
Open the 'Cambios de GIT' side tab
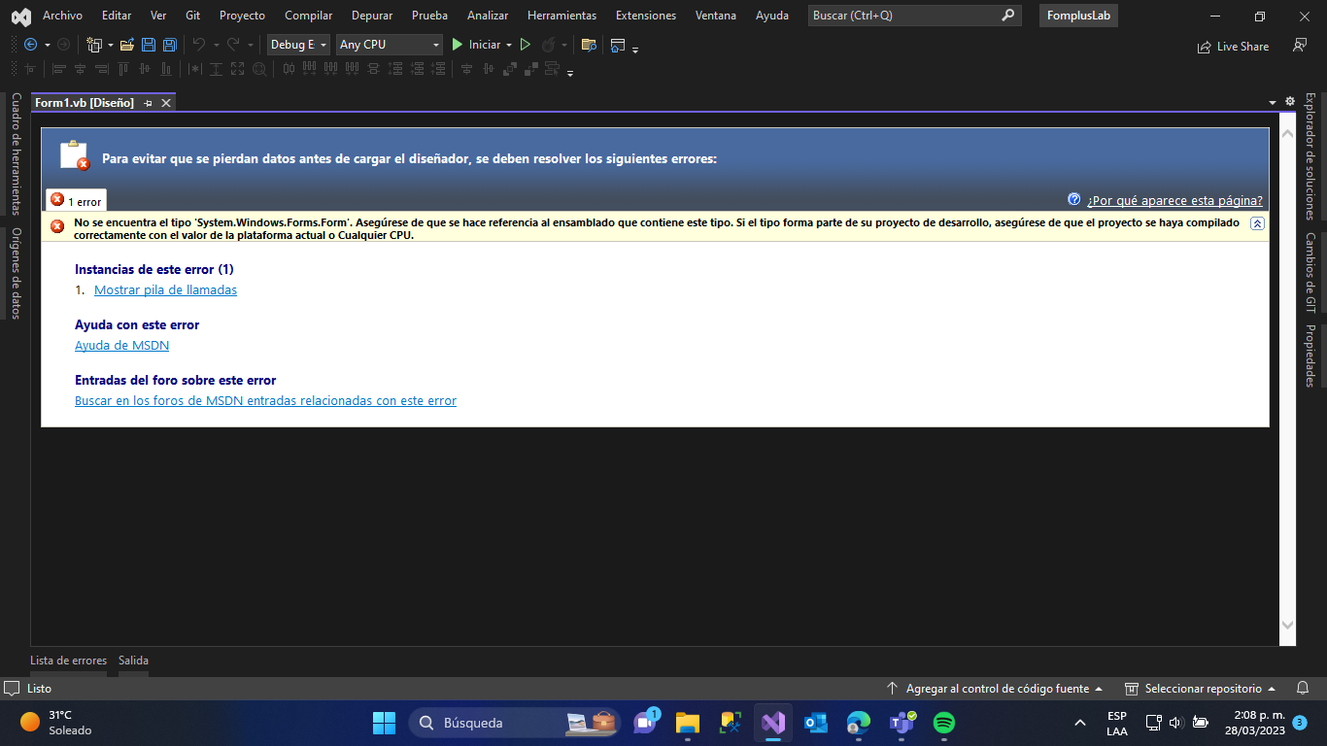coord(1310,272)
